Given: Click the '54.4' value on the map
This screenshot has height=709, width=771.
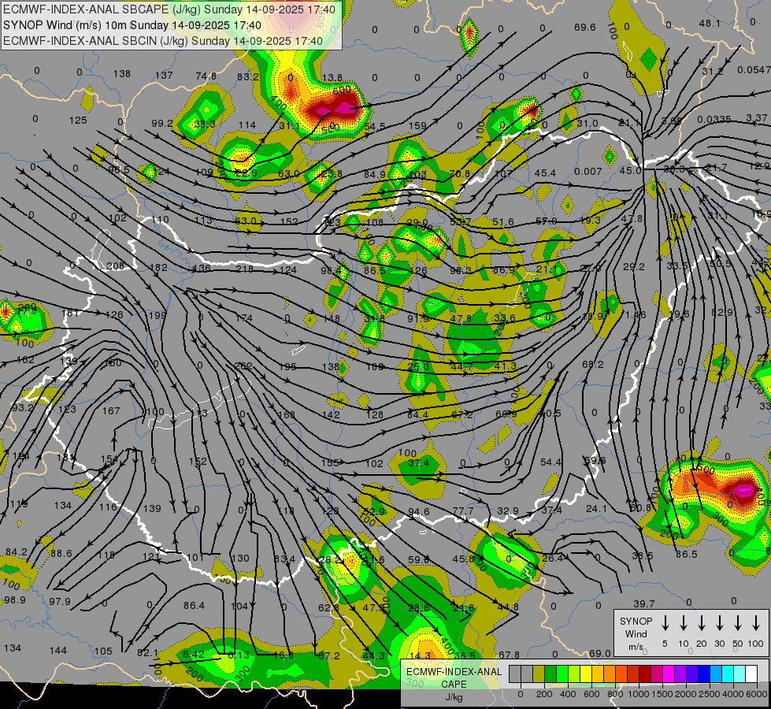Looking at the screenshot, I should point(550,462).
